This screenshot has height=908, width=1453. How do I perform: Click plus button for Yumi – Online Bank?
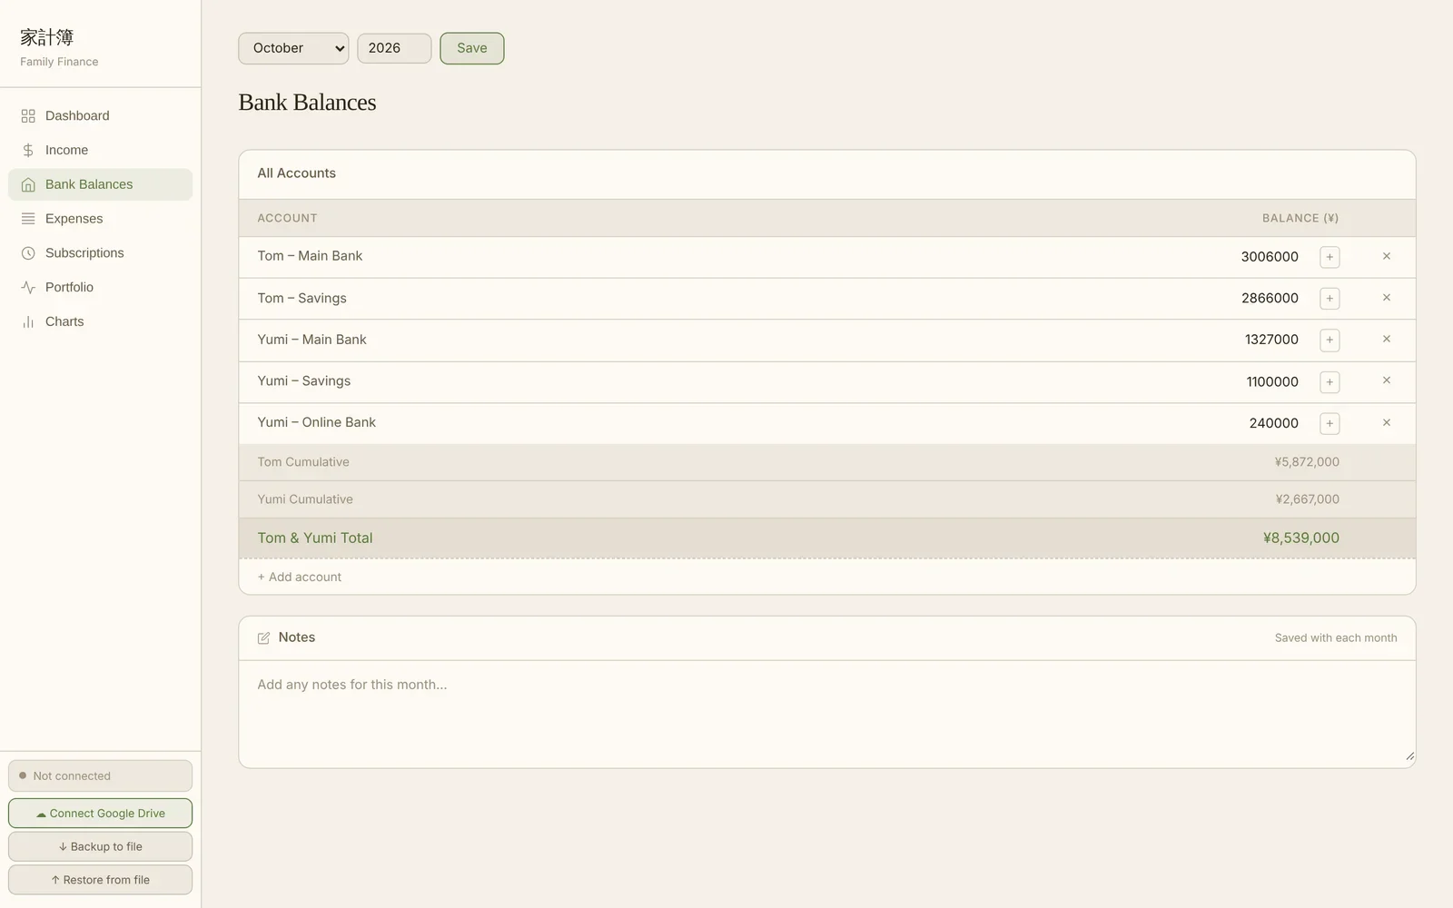[1329, 424]
